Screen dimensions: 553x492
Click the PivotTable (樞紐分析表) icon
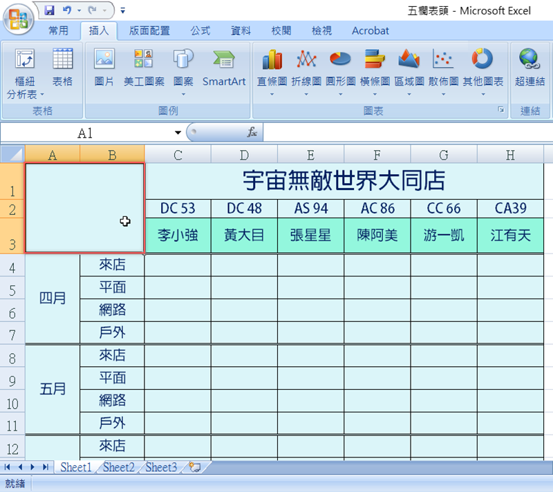point(25,61)
